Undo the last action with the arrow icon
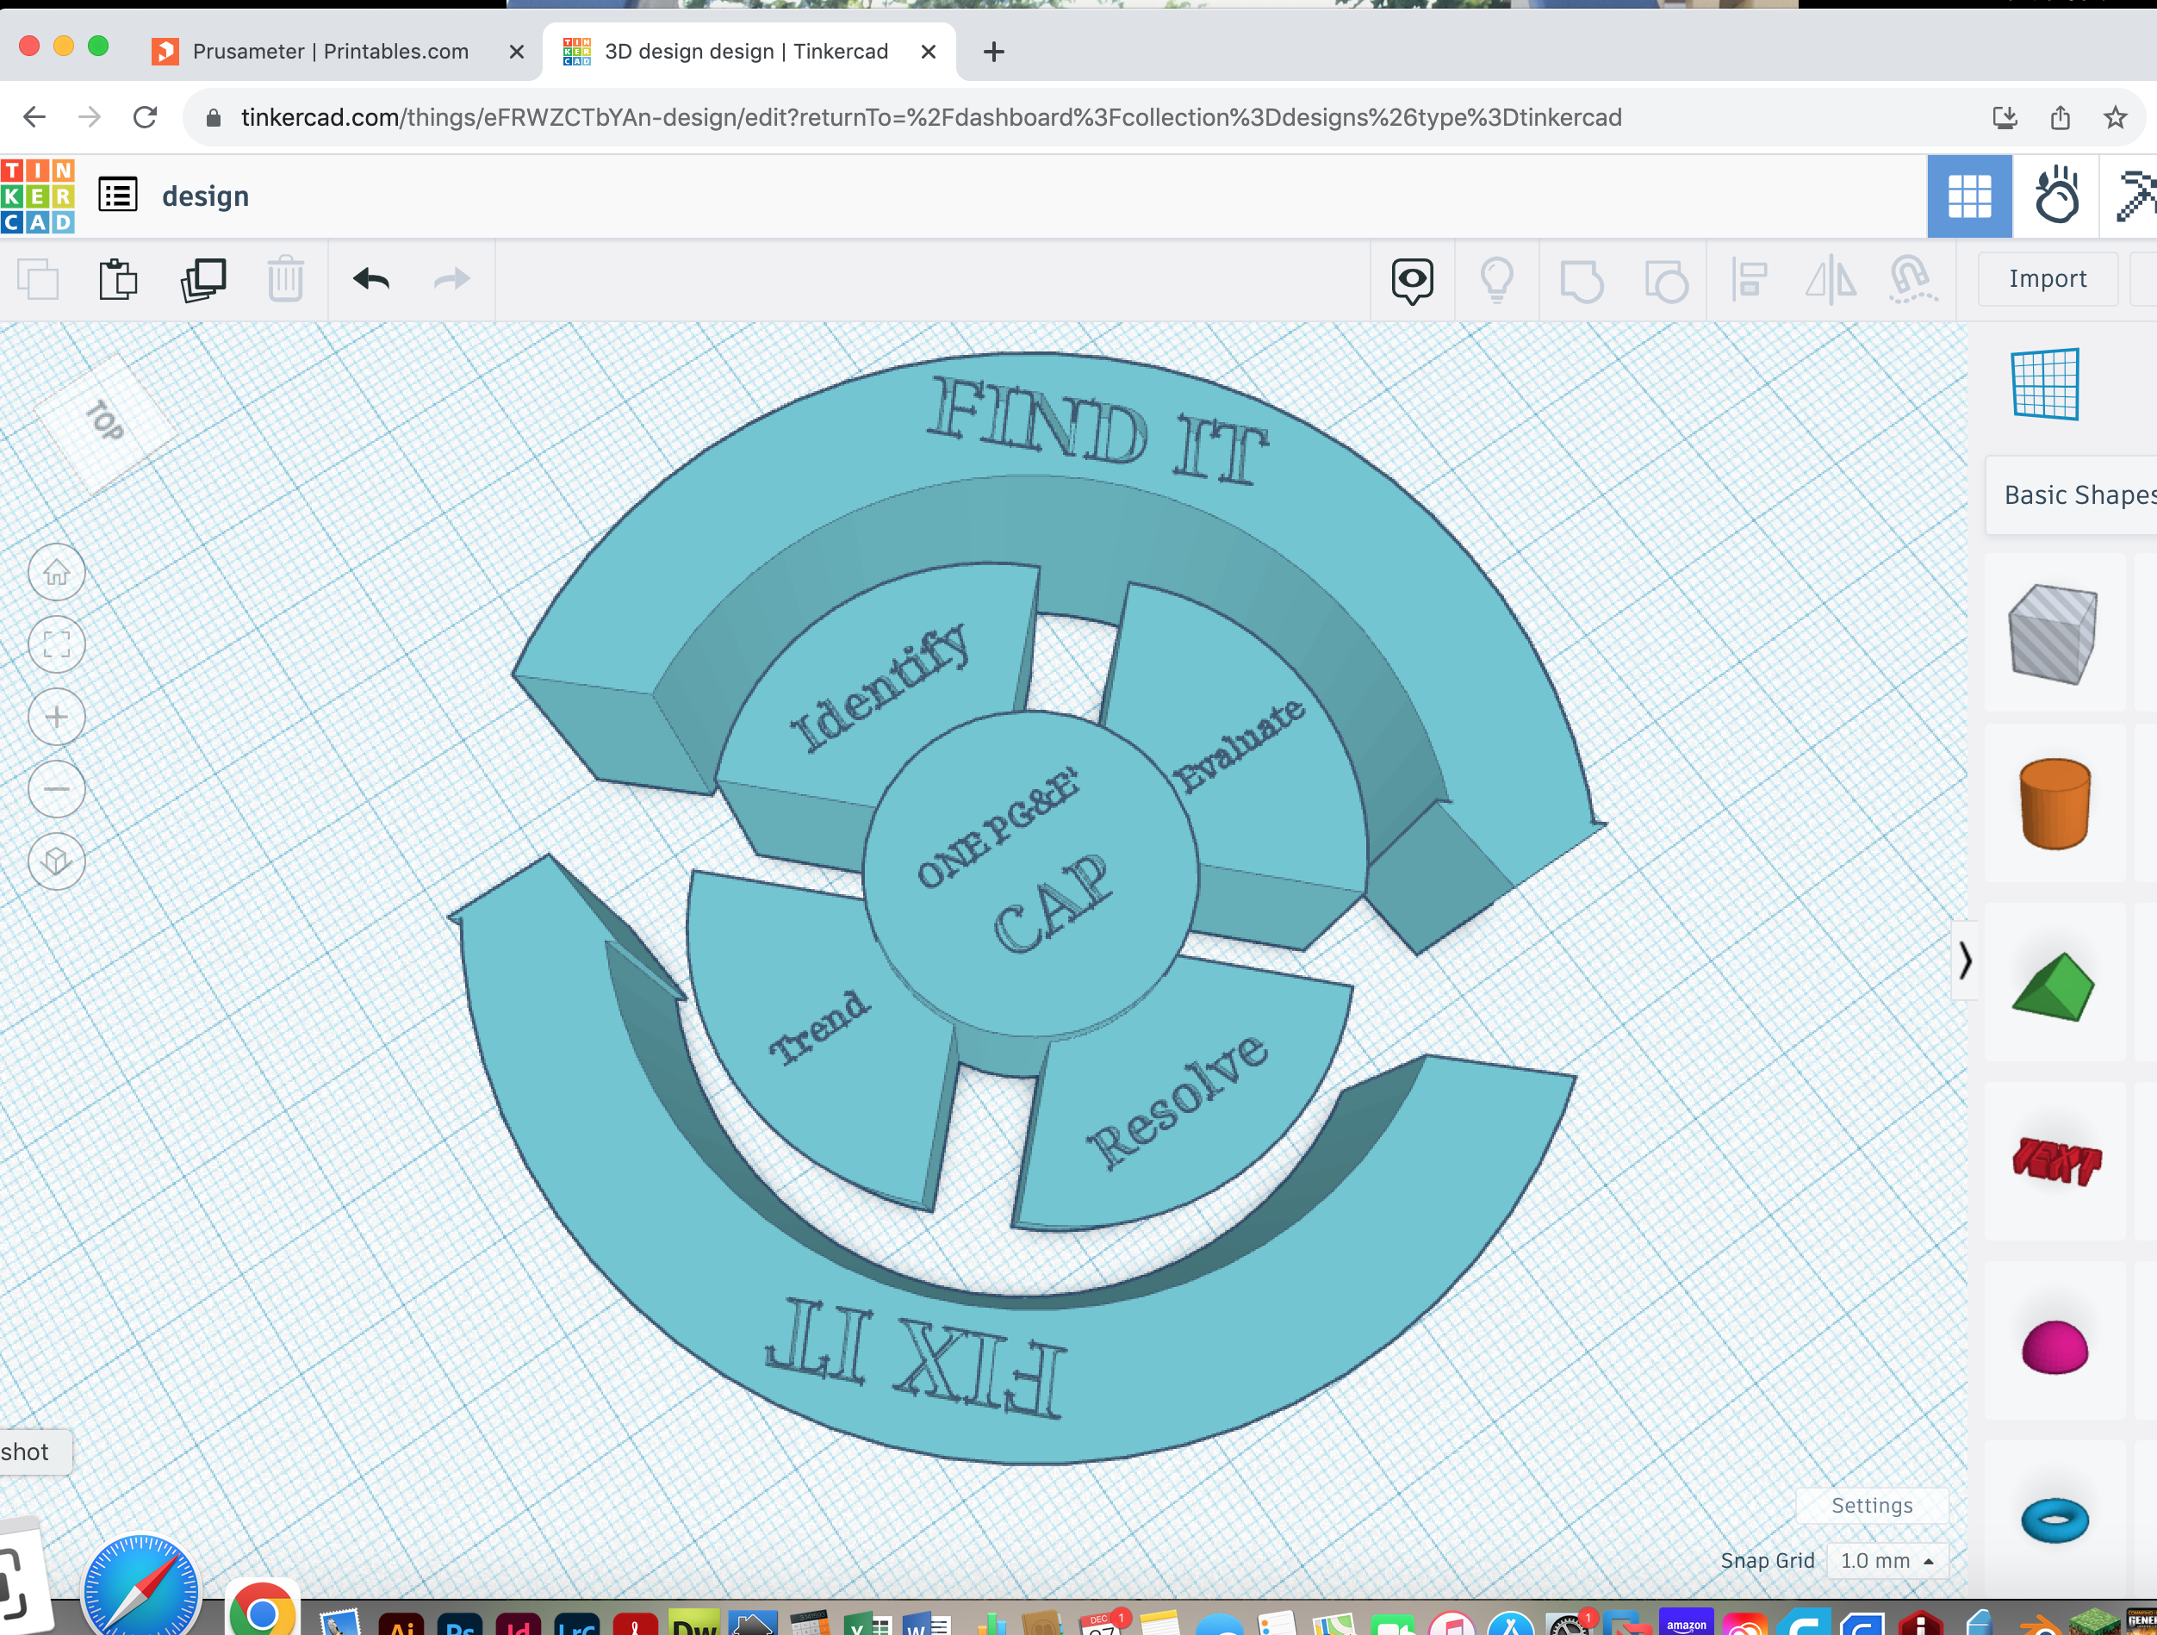Screen dimensions: 2157x1635 click(370, 280)
